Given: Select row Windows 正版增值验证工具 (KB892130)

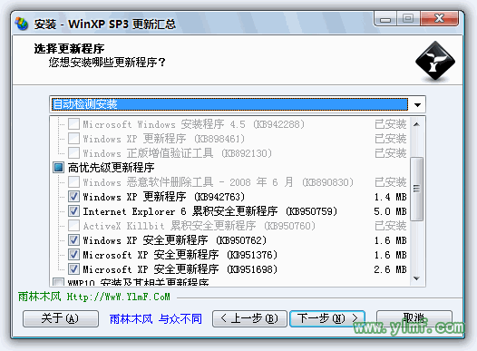Looking at the screenshot, I should click(x=178, y=153).
